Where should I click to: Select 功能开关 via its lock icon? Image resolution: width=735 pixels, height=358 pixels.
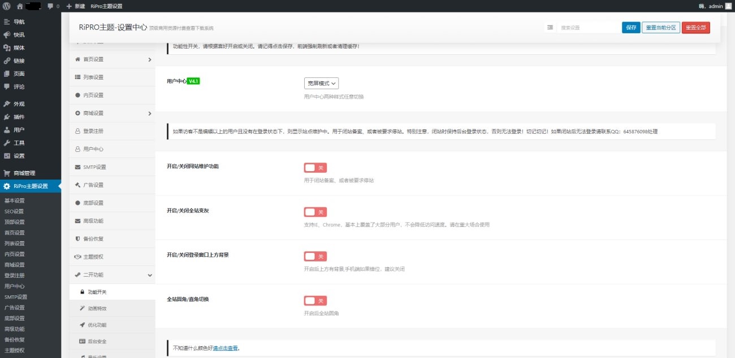tap(83, 292)
